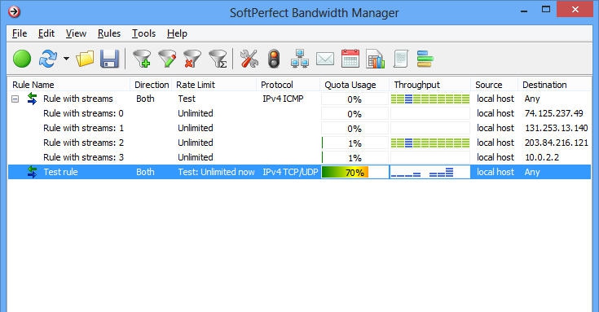Click the stacked colored bars icon
This screenshot has width=599, height=312.
[425, 59]
